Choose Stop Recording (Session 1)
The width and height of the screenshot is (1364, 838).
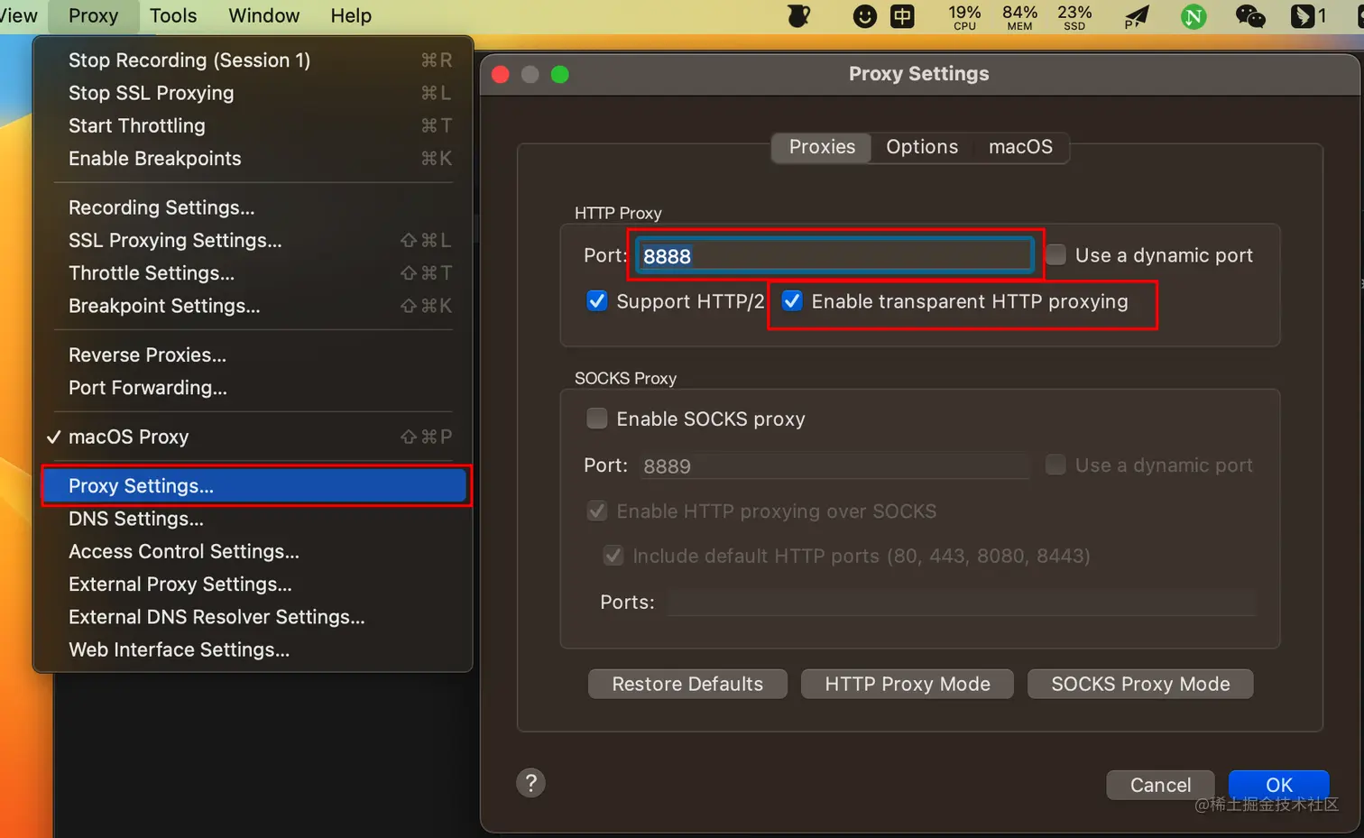[253, 60]
